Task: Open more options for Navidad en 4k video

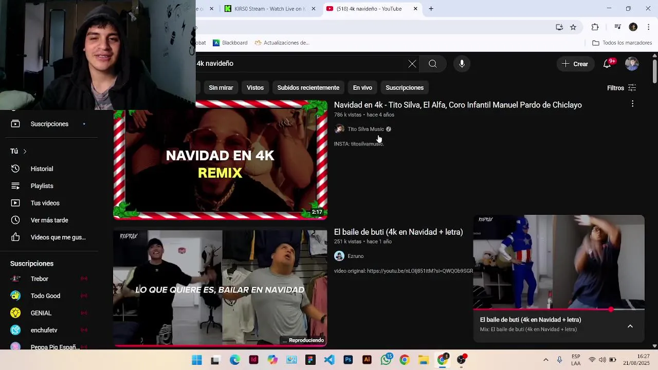Action: click(x=632, y=104)
